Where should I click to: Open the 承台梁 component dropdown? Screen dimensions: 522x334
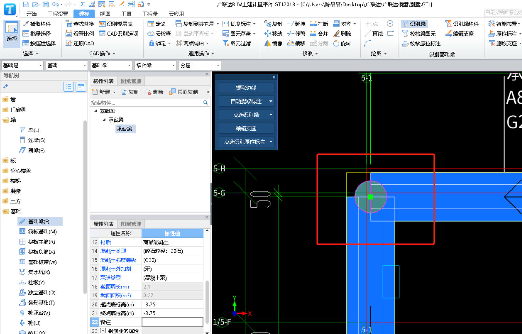pos(155,65)
